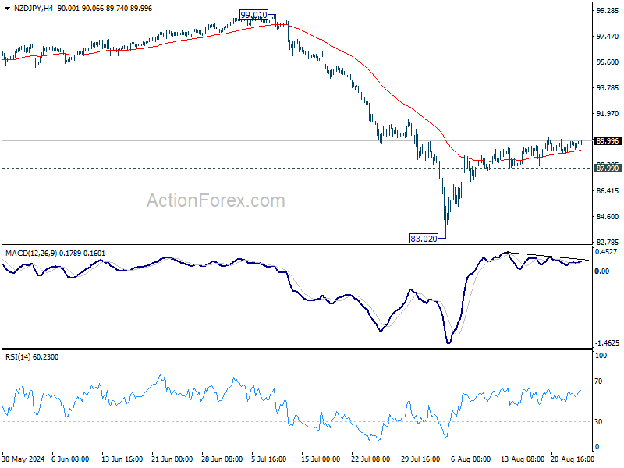Select the RSI 70 level label

coord(598,381)
